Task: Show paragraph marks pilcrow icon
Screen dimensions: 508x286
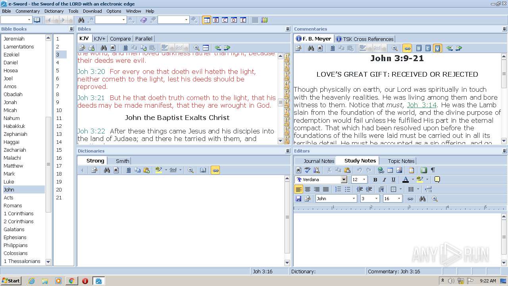Action: pyautogui.click(x=433, y=170)
